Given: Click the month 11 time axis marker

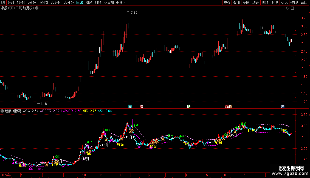Looking at the screenshot, I should [x=101, y=175].
